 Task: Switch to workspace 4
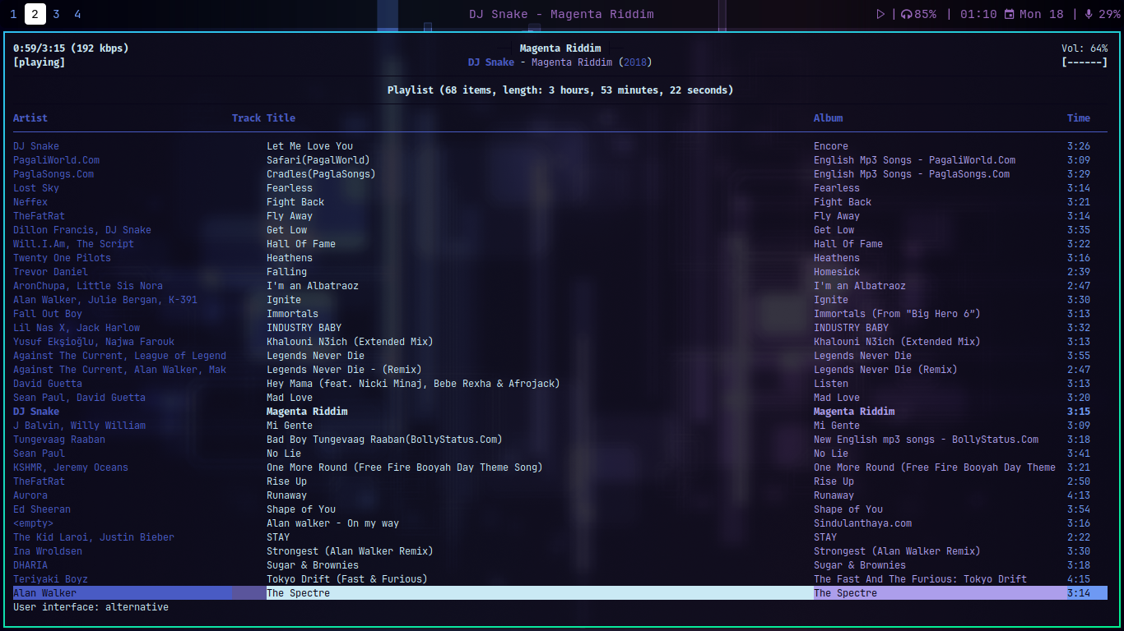[77, 14]
